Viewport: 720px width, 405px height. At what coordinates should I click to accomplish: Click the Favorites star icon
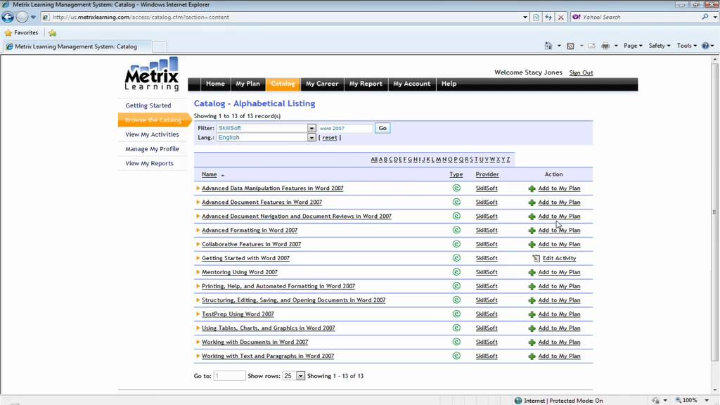pos(8,32)
